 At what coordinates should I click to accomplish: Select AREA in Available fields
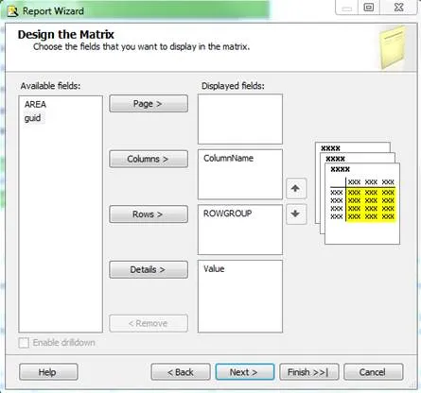coord(35,104)
